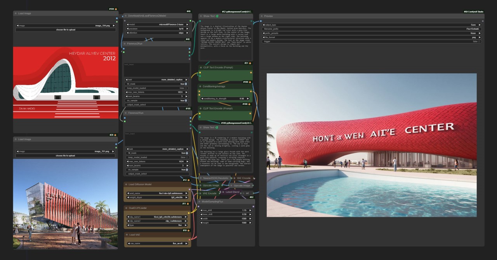
Task: Open the unet_name flux1-dev-fp8 dropdown
Action: click(157, 193)
